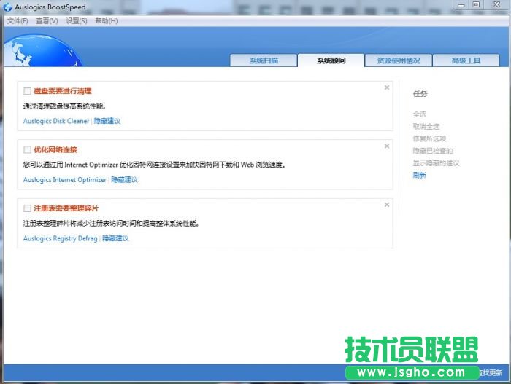The image size is (511, 384).
Task: Launch the Auslogics Disk Cleaner link
Action: pos(56,121)
